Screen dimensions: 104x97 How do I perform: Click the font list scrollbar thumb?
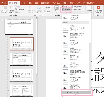tap(90, 28)
